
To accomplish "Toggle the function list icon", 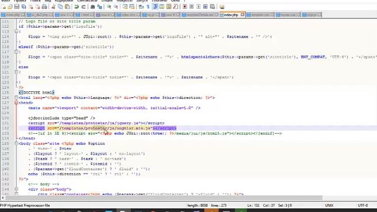I will tap(176, 6).
